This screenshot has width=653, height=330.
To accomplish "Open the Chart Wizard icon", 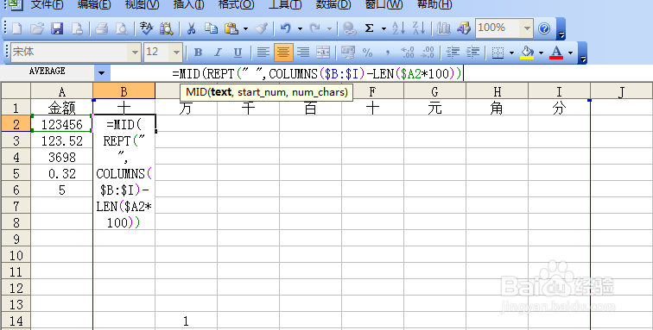I will 443,28.
